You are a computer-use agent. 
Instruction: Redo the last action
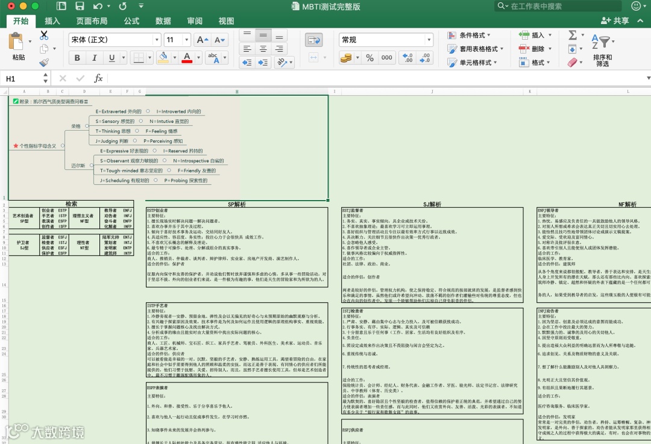tap(123, 6)
